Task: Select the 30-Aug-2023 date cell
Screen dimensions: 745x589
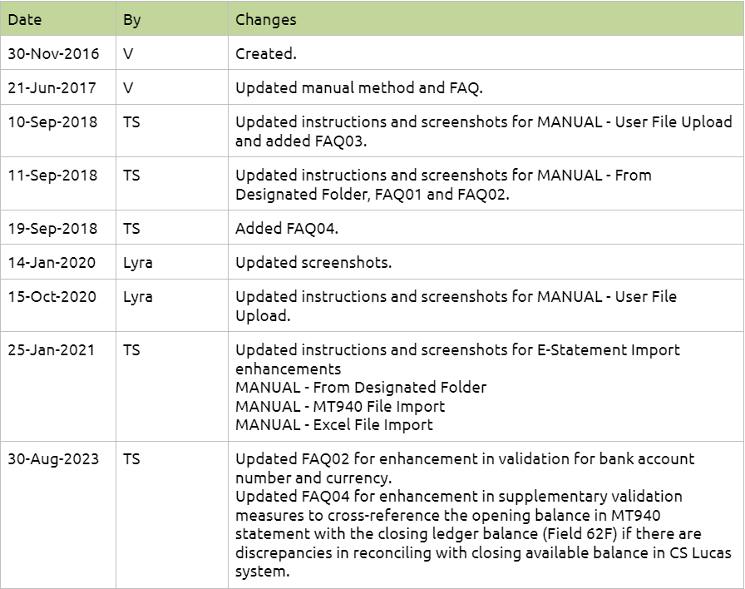Action: click(x=53, y=459)
